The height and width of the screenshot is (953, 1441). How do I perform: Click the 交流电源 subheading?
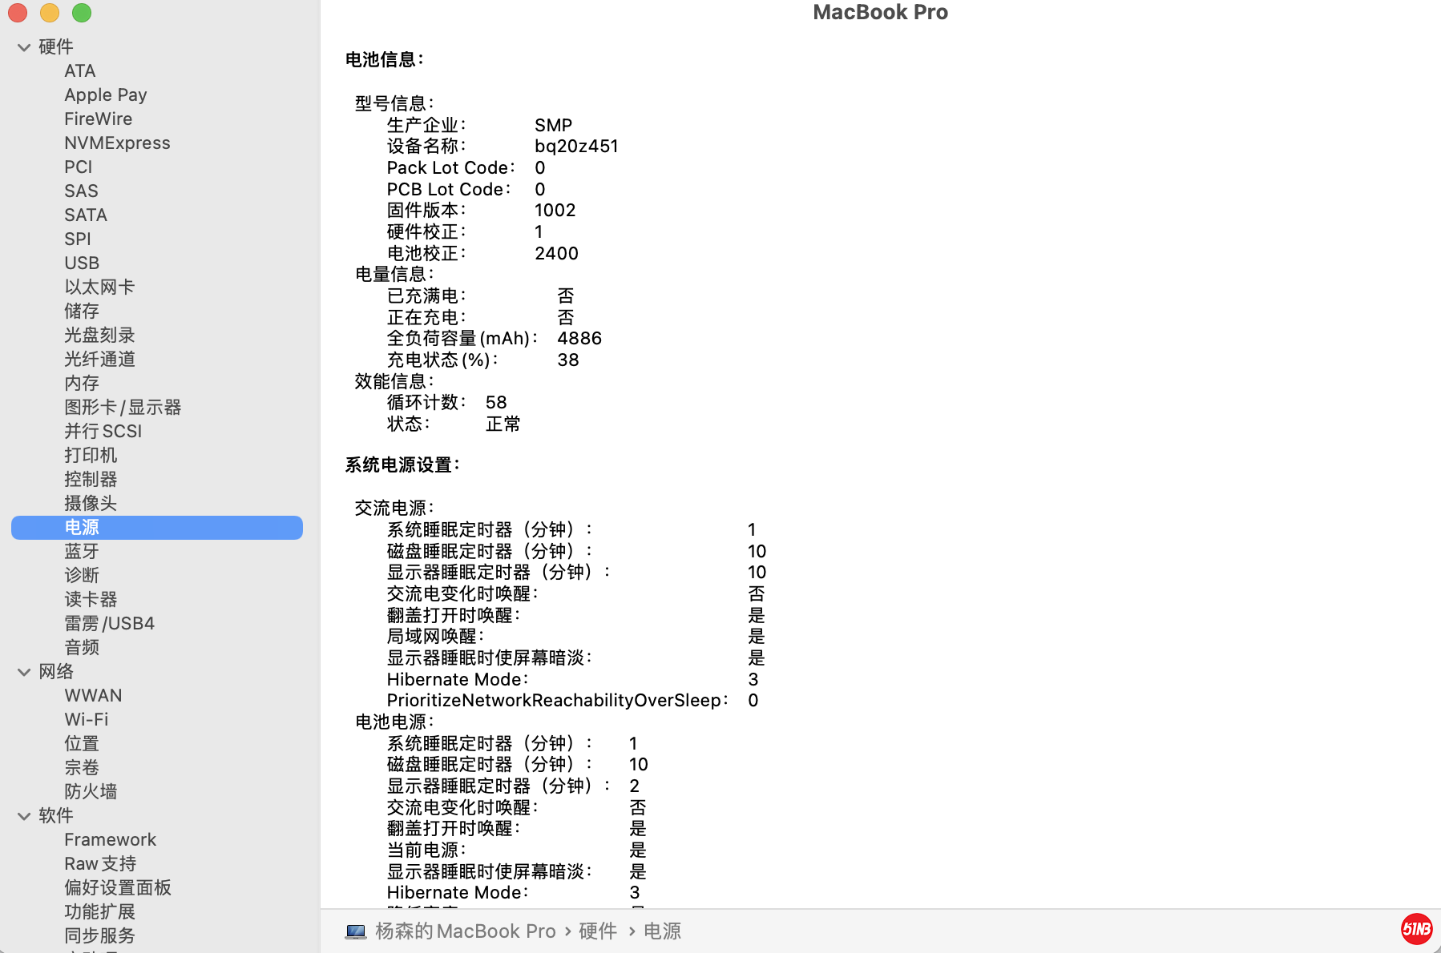pyautogui.click(x=394, y=509)
